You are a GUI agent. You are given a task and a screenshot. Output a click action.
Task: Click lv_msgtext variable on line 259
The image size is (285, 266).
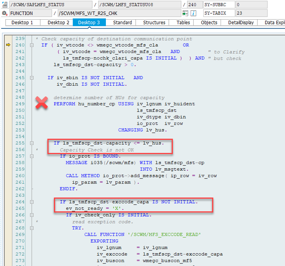coord(171,169)
